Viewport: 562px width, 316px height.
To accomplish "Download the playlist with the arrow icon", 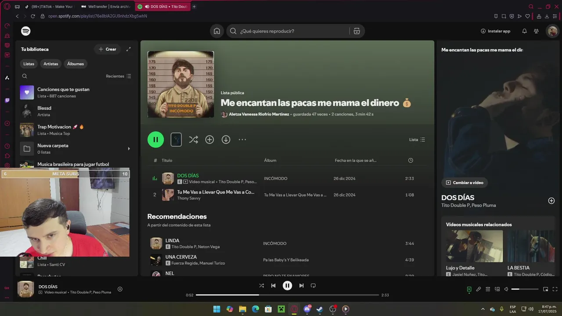I will pos(226,140).
